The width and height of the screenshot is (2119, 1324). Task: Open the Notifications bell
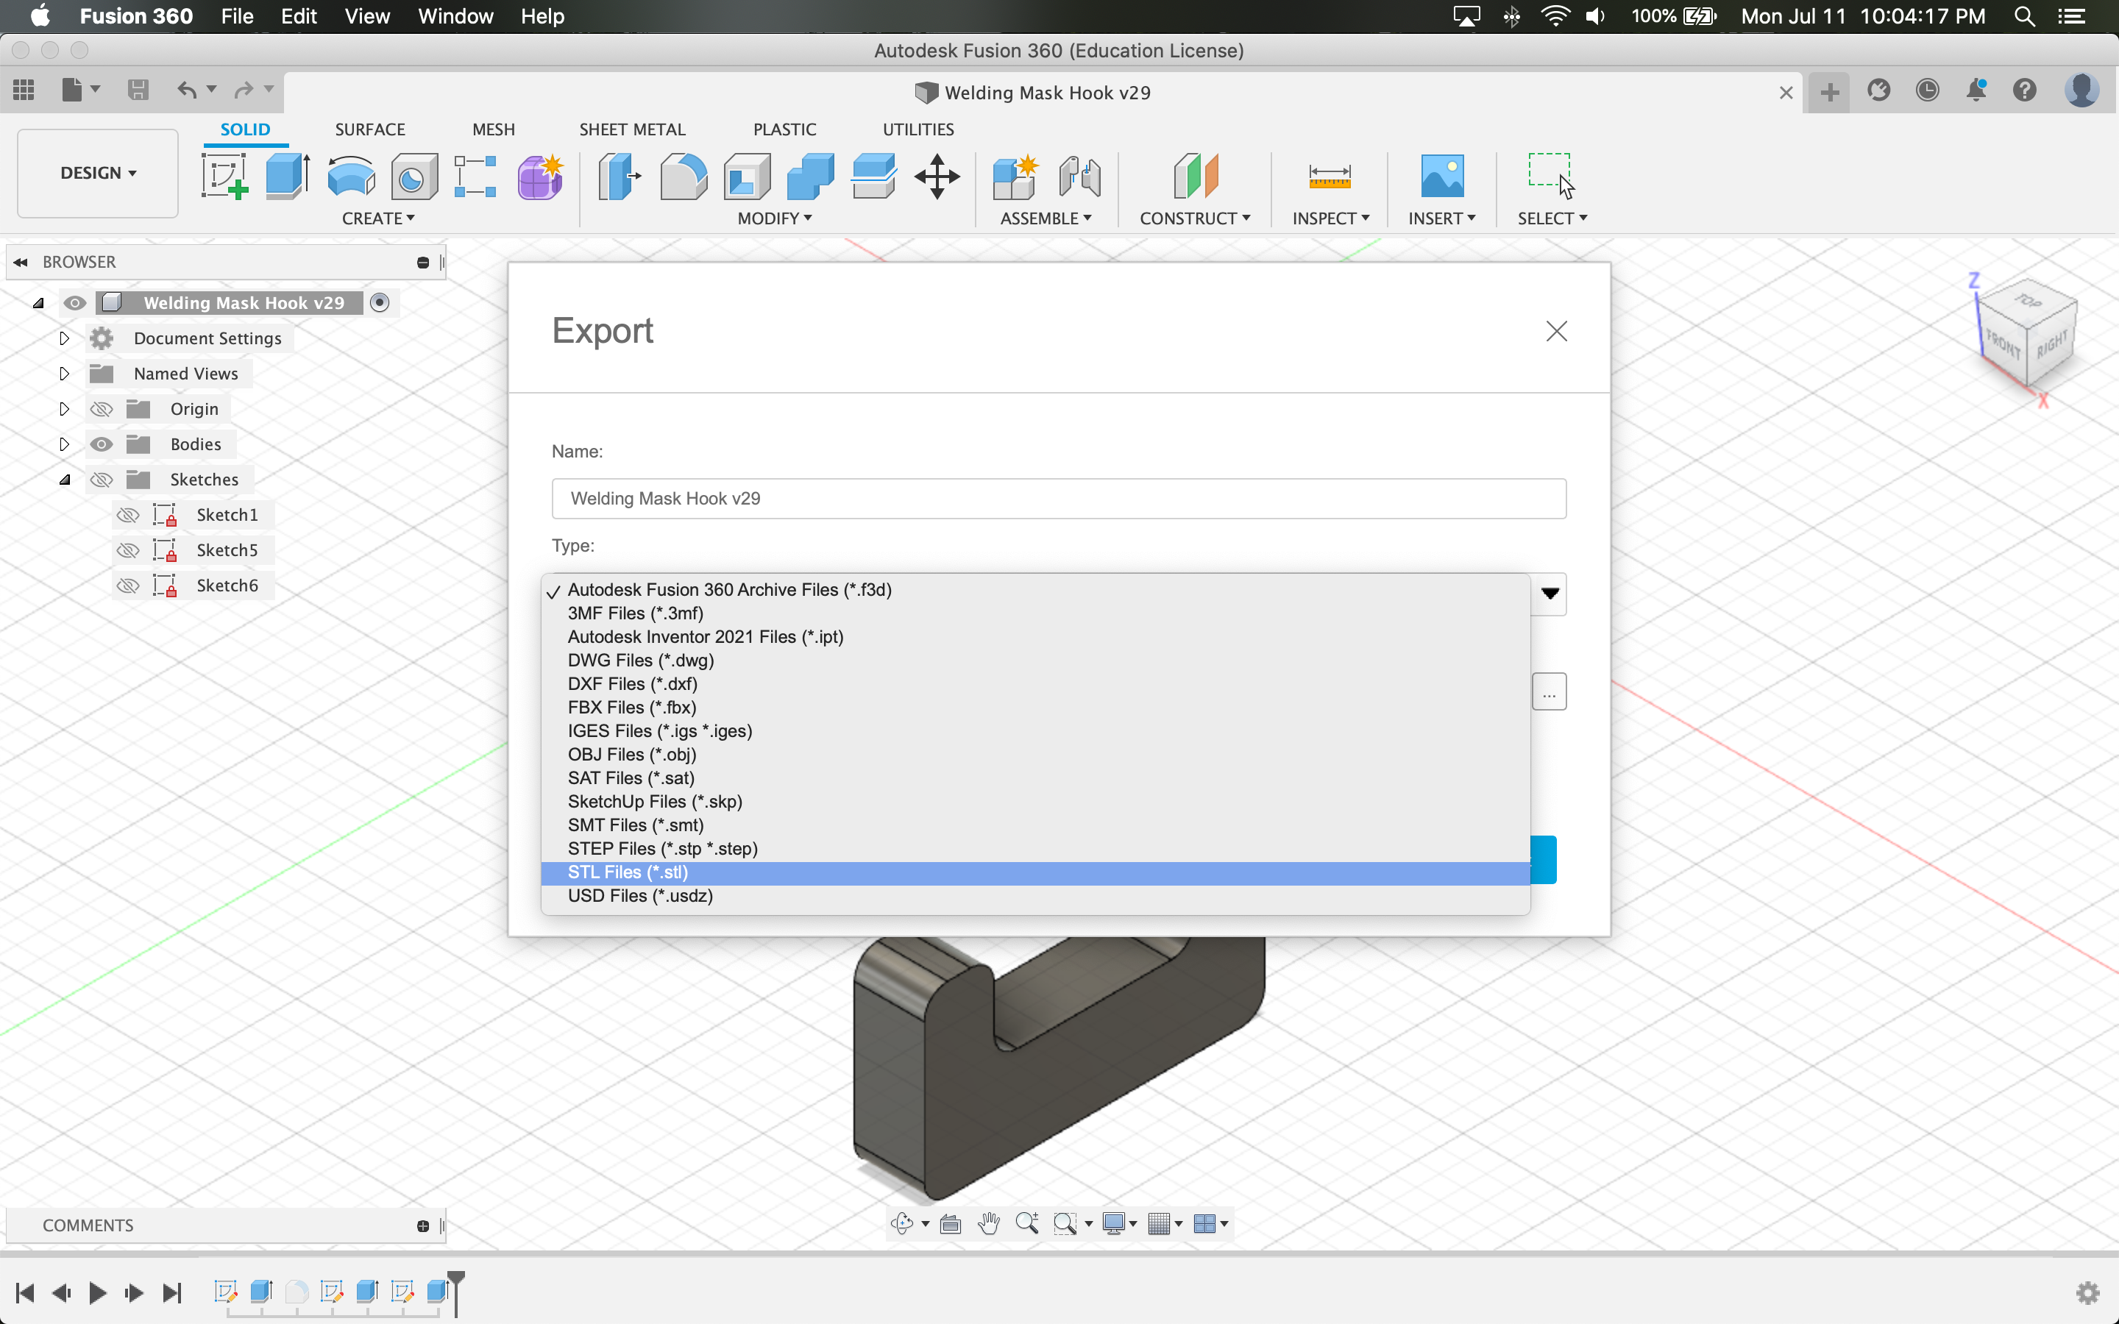tap(1976, 90)
